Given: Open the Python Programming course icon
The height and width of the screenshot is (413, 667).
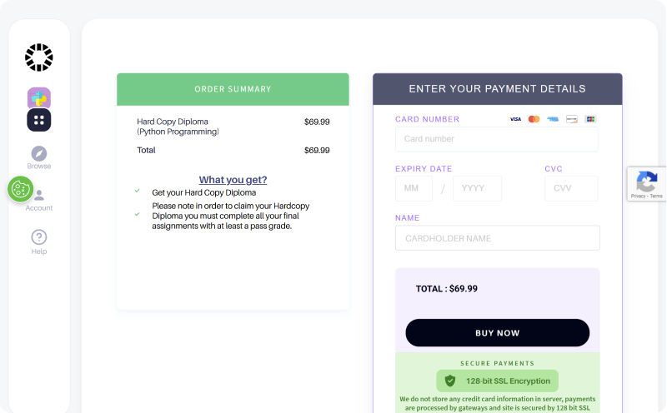Looking at the screenshot, I should click(39, 98).
